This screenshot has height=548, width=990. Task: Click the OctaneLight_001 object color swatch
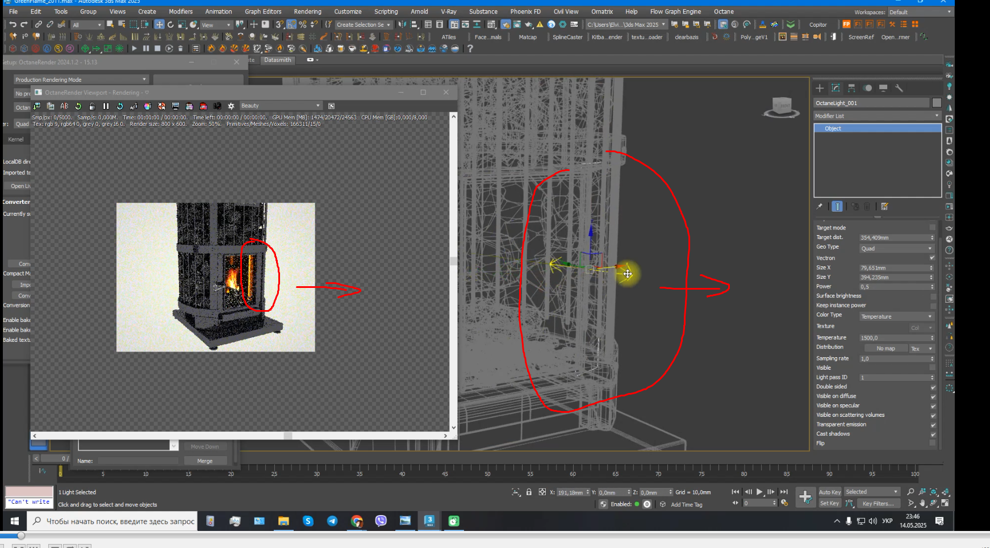(x=937, y=103)
